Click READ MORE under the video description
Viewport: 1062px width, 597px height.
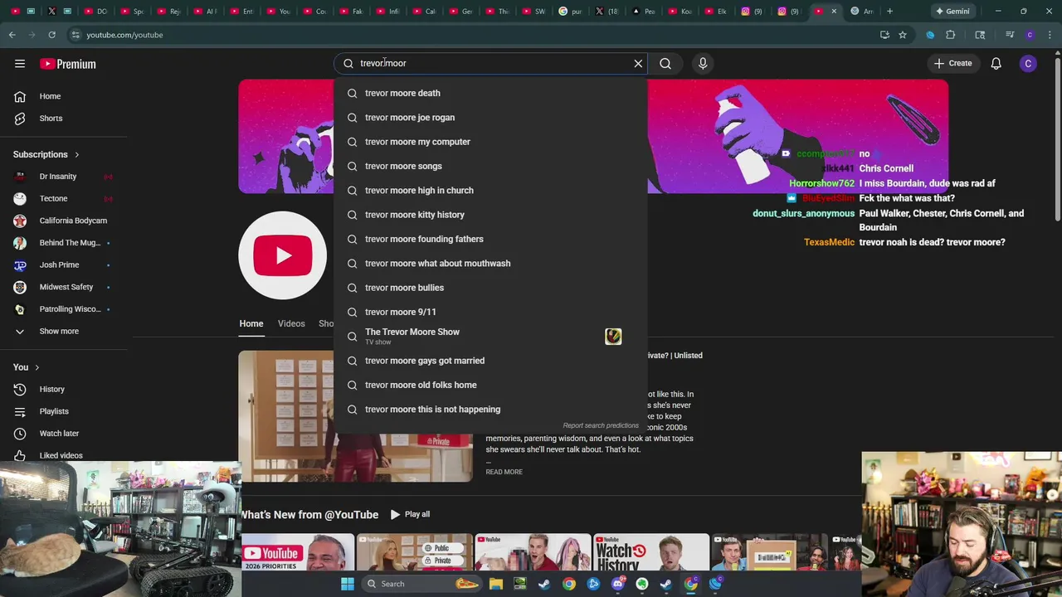[504, 472]
